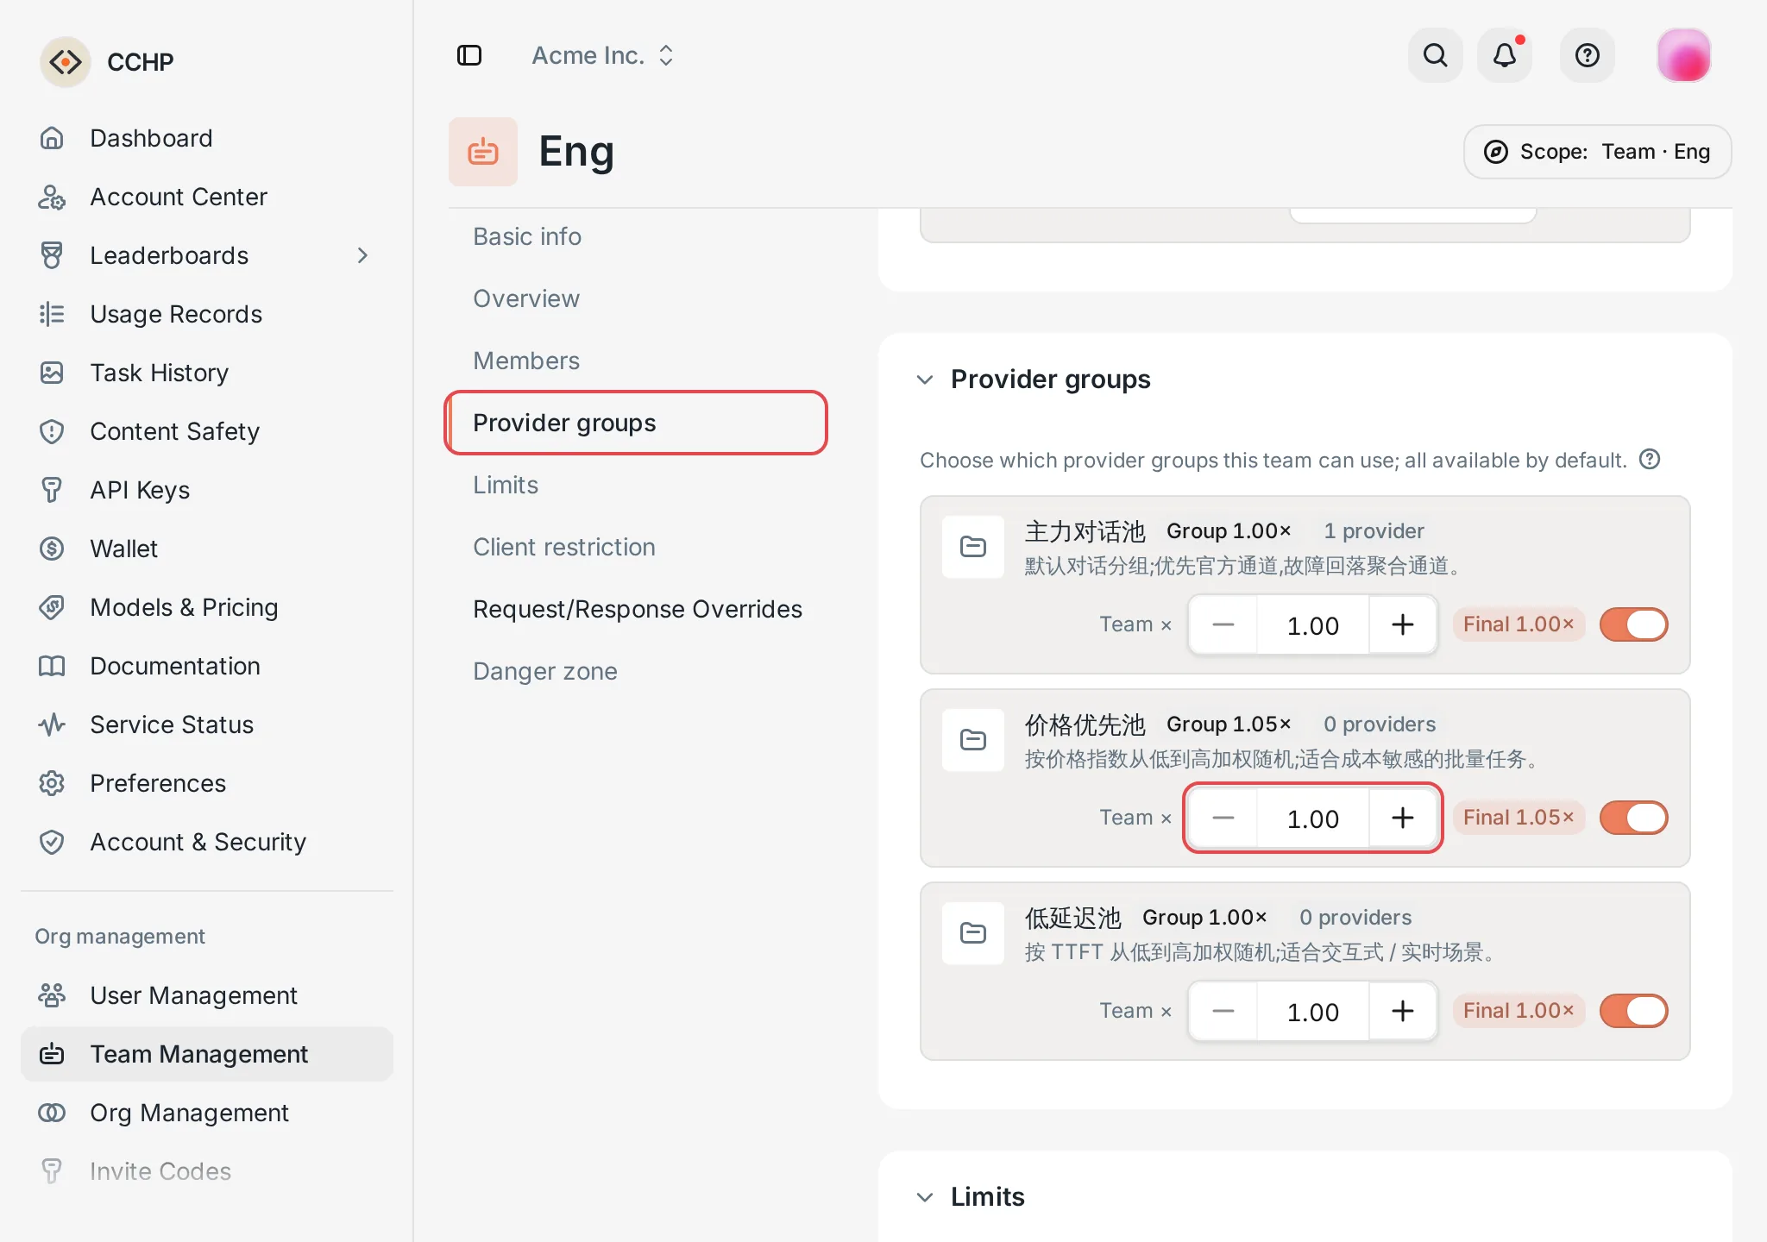
Task: Toggle the sidebar collapse icon
Action: tap(468, 55)
